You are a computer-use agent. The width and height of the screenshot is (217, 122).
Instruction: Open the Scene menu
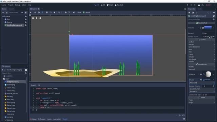(x=4, y=5)
